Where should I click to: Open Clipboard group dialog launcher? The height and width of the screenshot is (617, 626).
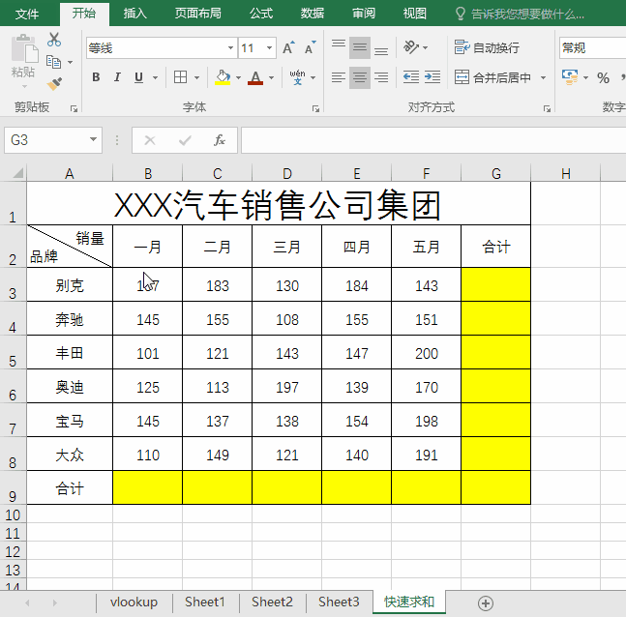74,108
